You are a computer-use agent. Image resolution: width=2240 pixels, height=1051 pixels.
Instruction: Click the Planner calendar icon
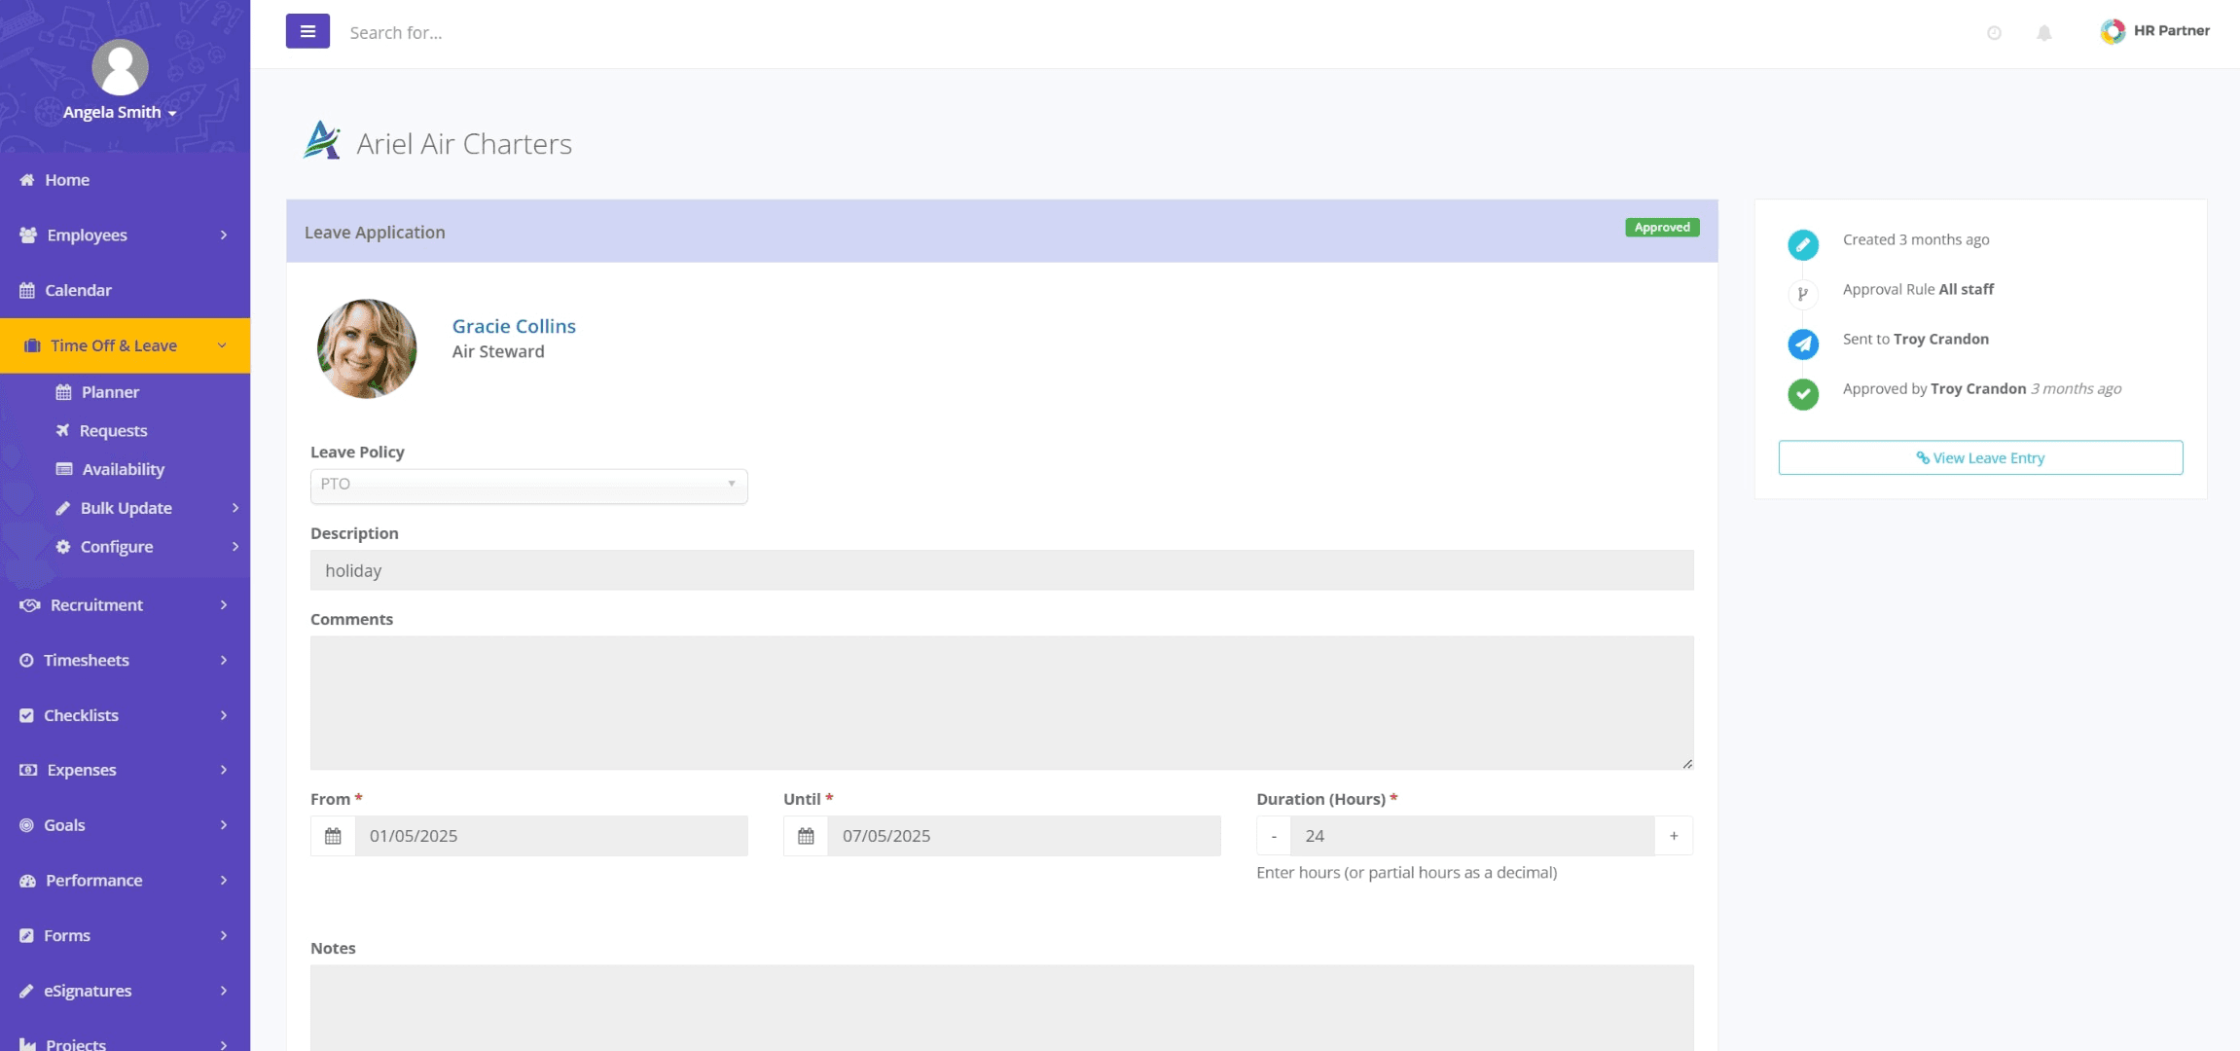click(64, 392)
